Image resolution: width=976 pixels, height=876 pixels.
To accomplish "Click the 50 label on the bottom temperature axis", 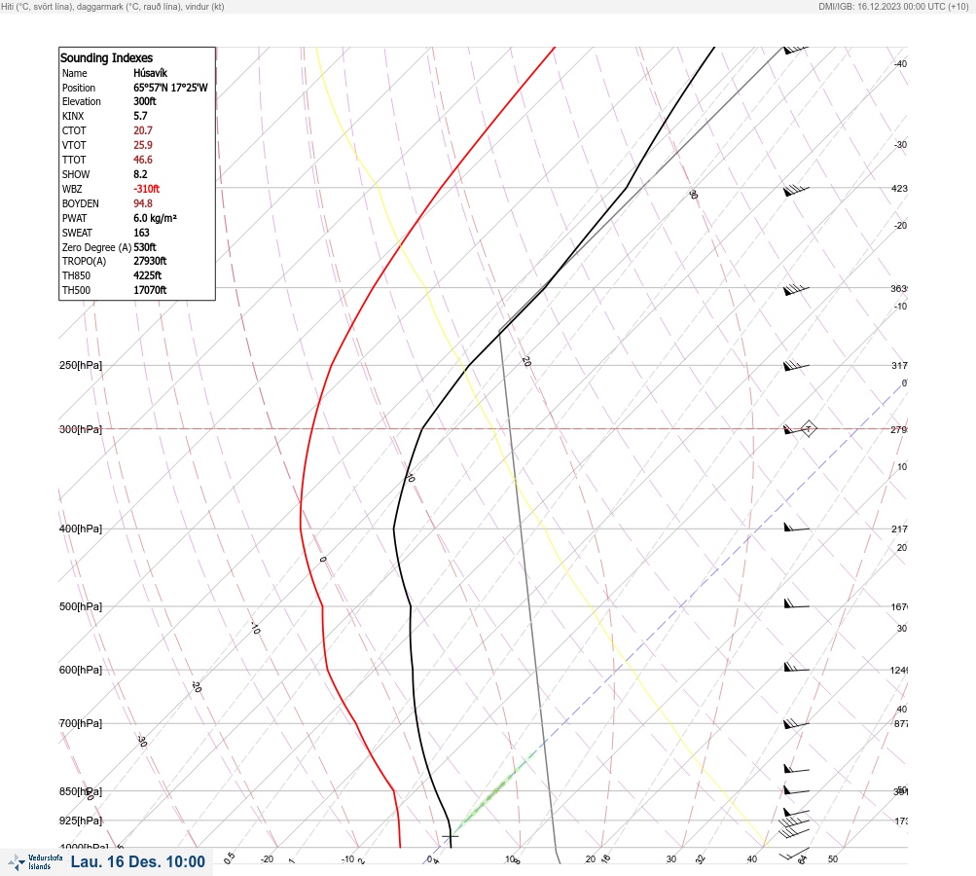I will (833, 859).
